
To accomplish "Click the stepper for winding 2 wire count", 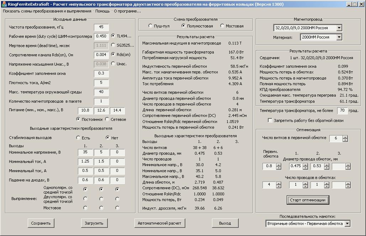I will click(x=327, y=185).
